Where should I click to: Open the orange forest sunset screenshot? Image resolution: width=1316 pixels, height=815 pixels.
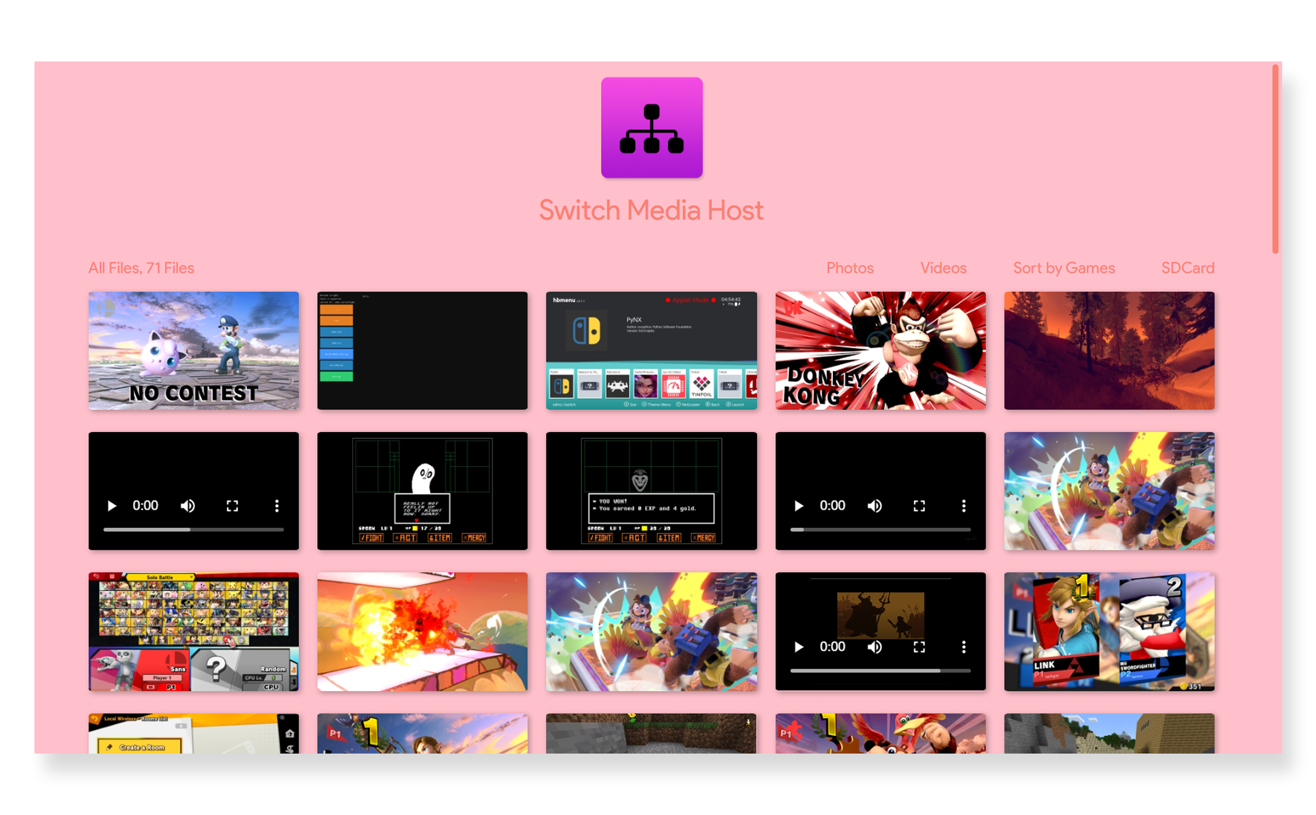[x=1109, y=350]
